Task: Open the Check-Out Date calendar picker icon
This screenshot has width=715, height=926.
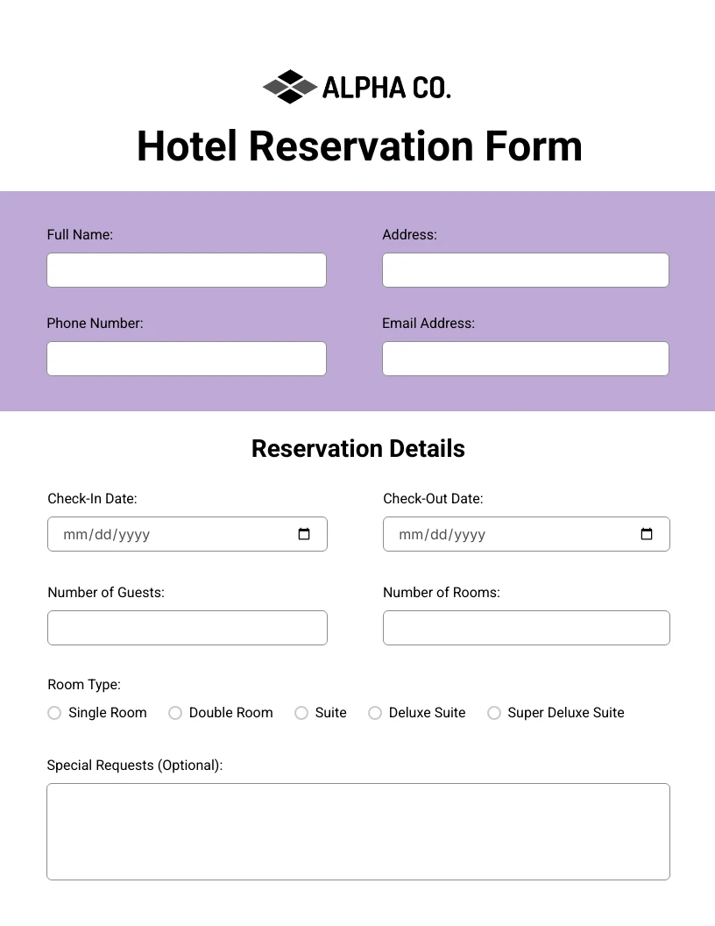Action: click(647, 534)
